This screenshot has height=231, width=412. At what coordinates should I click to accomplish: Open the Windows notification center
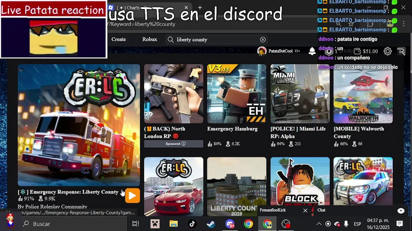coord(399,224)
